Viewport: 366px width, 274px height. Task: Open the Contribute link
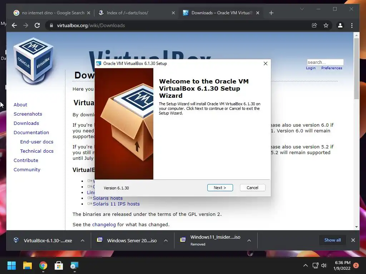(26, 160)
